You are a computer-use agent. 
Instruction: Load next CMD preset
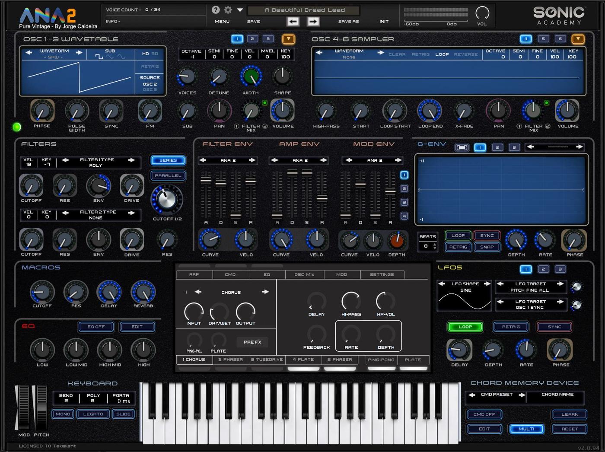(522, 395)
